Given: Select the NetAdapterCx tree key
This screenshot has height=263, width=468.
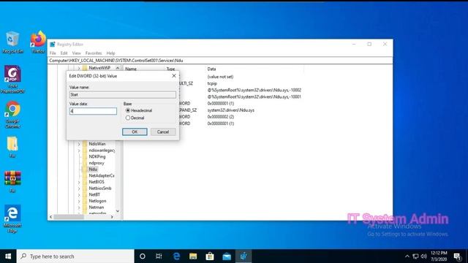Looking at the screenshot, I should pyautogui.click(x=102, y=175).
